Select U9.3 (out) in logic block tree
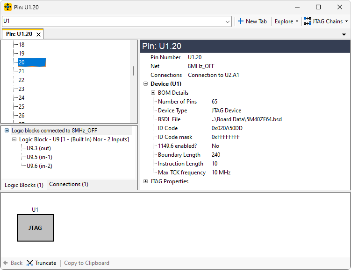351x270 pixels. [x=38, y=148]
